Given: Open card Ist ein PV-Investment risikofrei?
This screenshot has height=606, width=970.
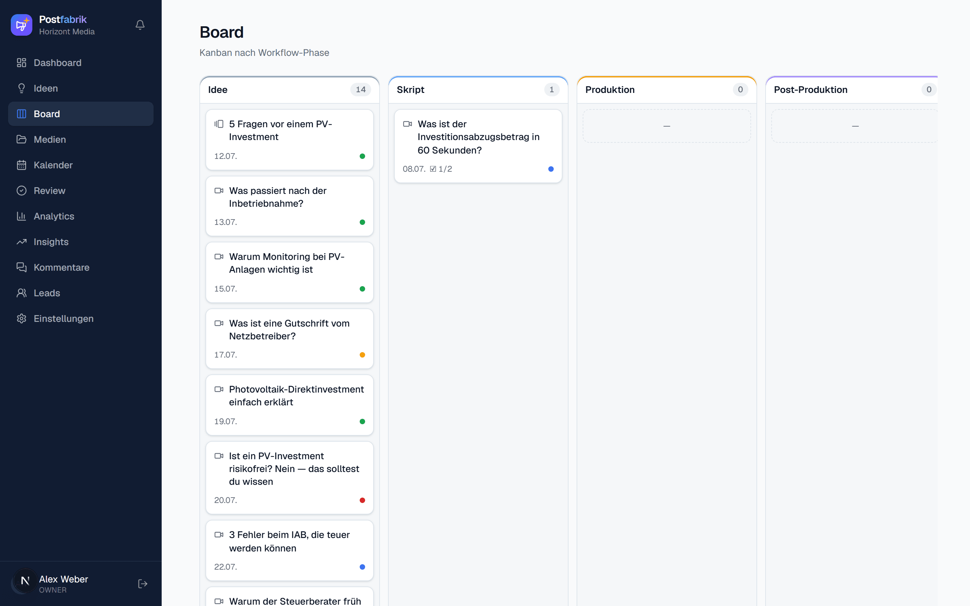Looking at the screenshot, I should click(x=289, y=478).
